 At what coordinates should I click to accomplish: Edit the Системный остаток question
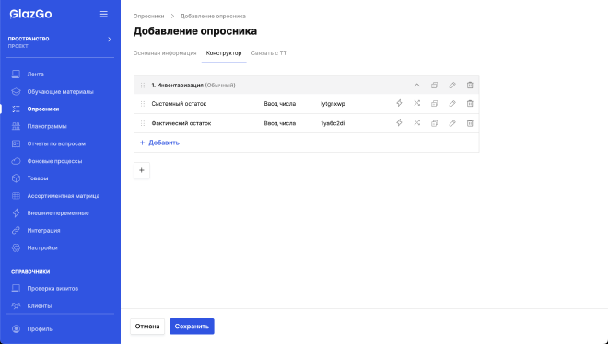point(452,103)
